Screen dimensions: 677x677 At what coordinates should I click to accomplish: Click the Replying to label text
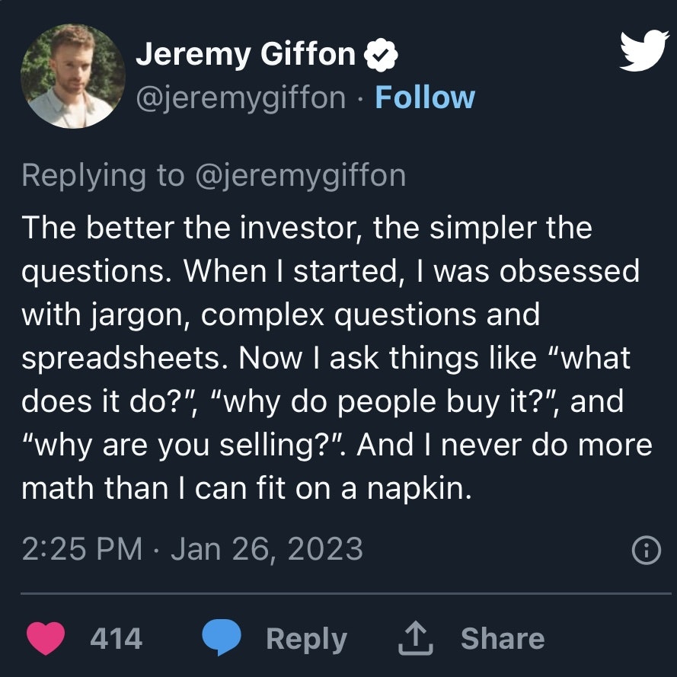tap(104, 176)
